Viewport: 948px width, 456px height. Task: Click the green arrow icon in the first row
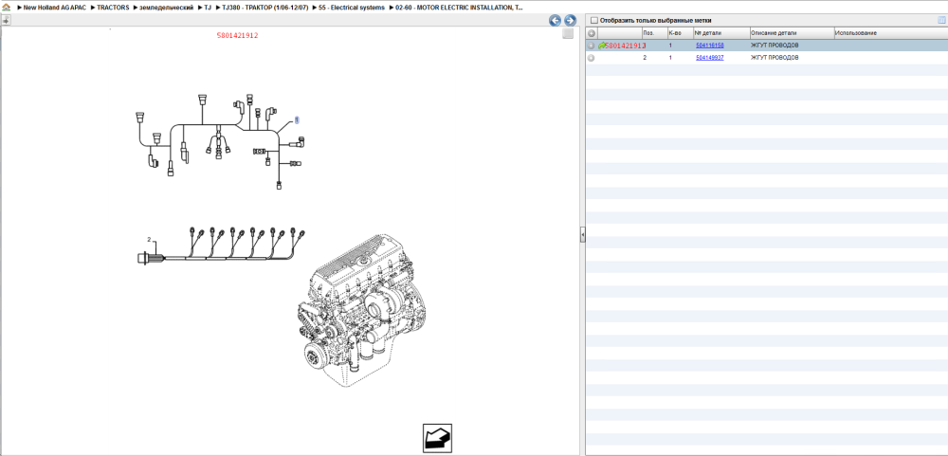602,46
